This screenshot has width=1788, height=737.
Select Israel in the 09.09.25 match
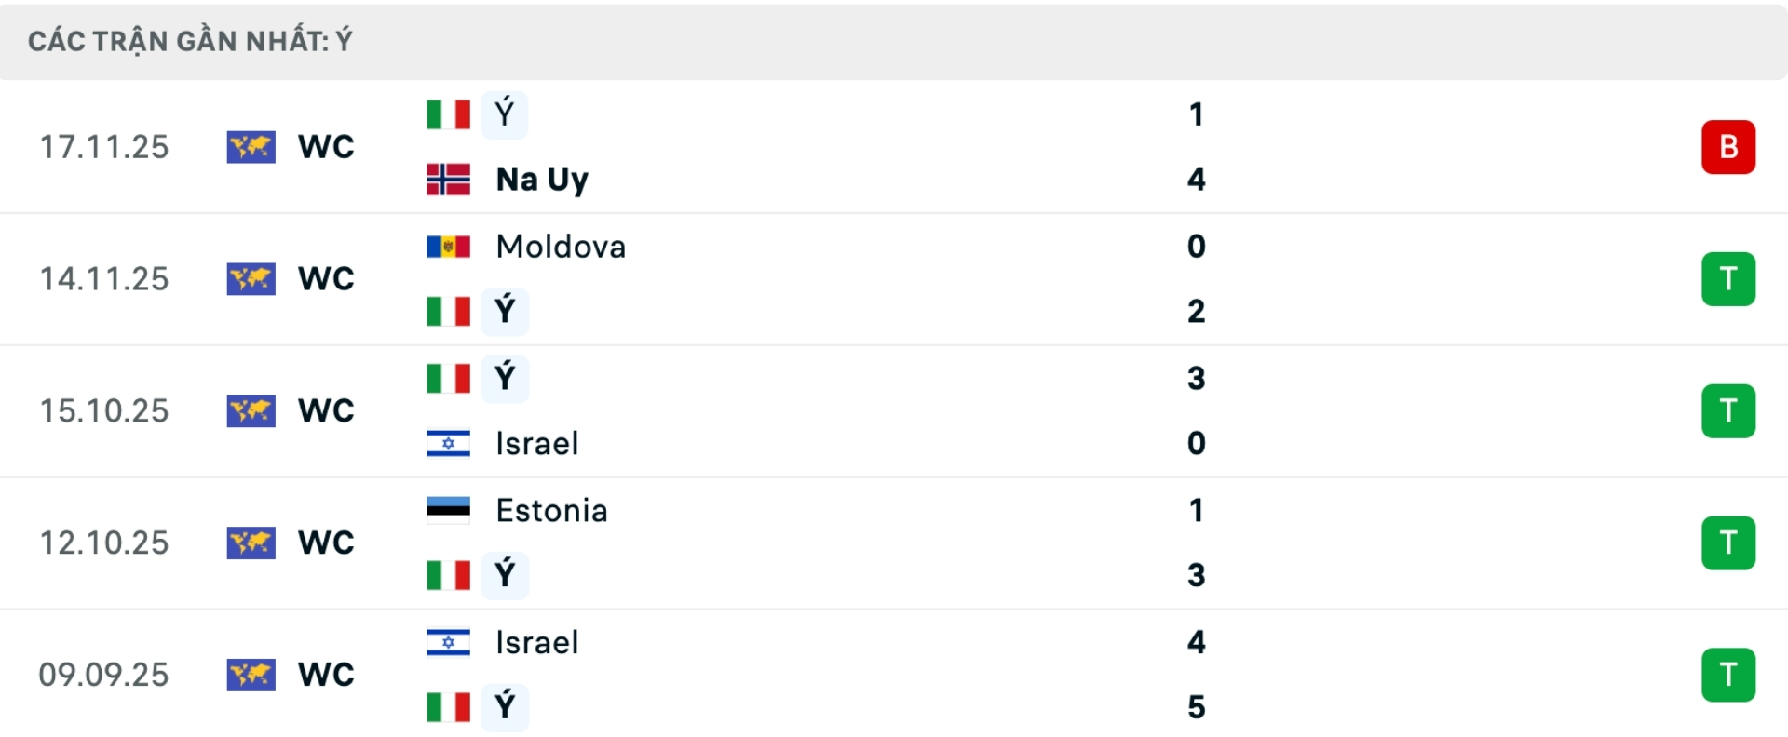[536, 643]
